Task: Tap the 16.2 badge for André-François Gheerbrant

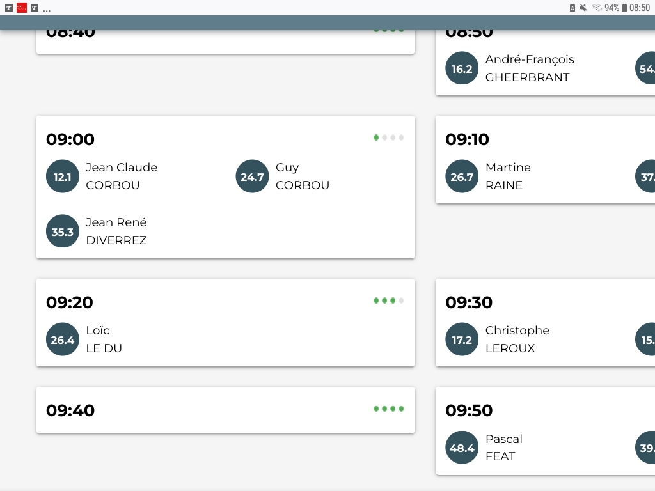Action: [x=462, y=68]
